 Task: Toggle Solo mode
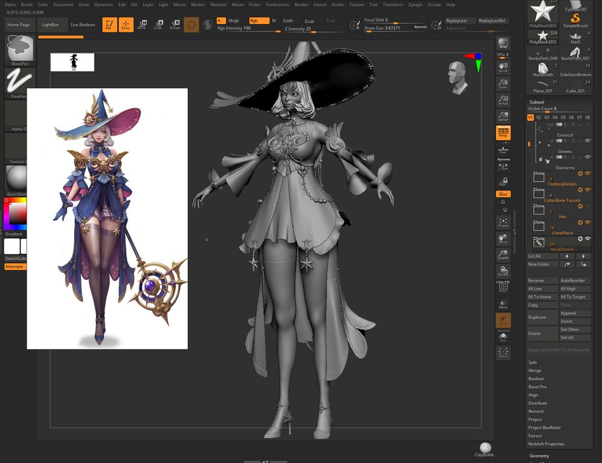pyautogui.click(x=503, y=336)
